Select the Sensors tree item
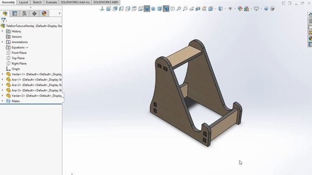Screen dimensions: 312x175 pos(17,37)
